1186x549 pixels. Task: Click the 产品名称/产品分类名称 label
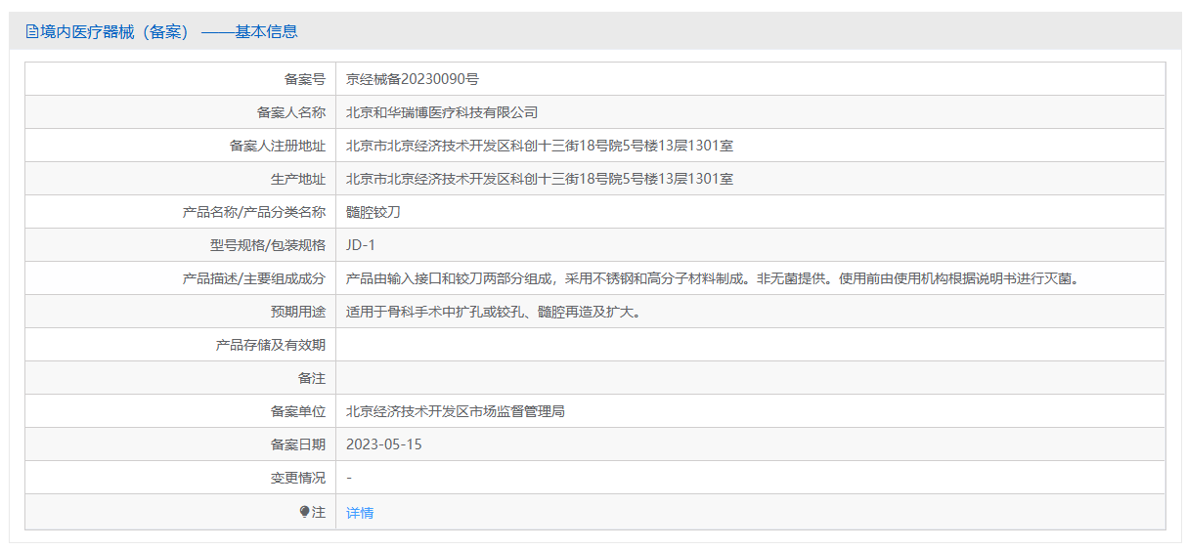pos(254,212)
